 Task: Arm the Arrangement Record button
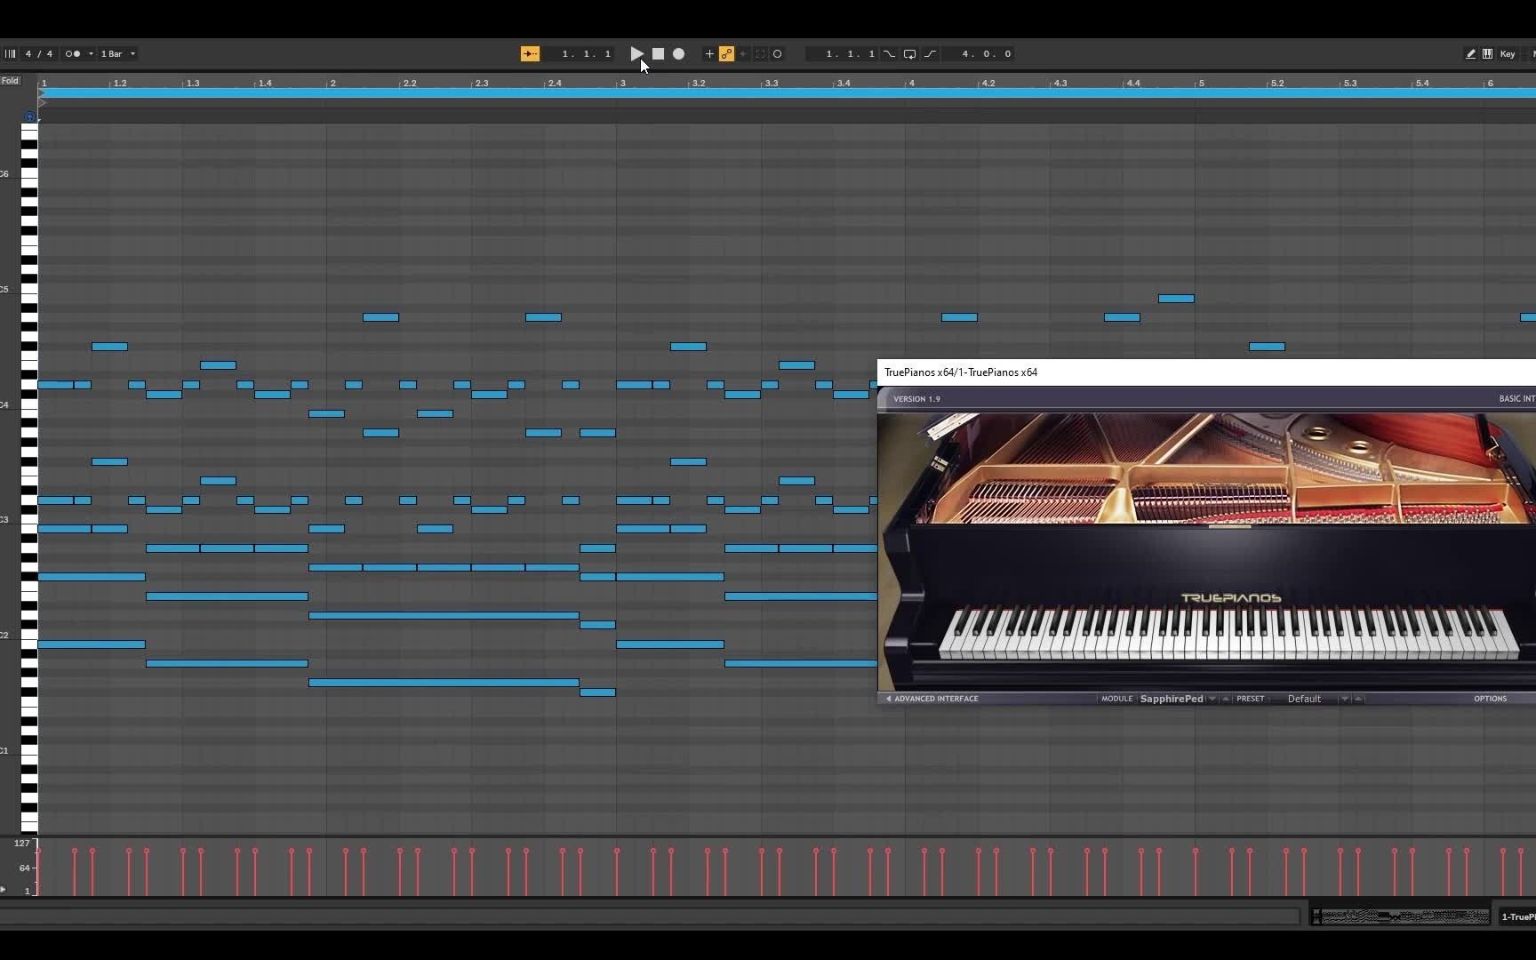point(678,53)
